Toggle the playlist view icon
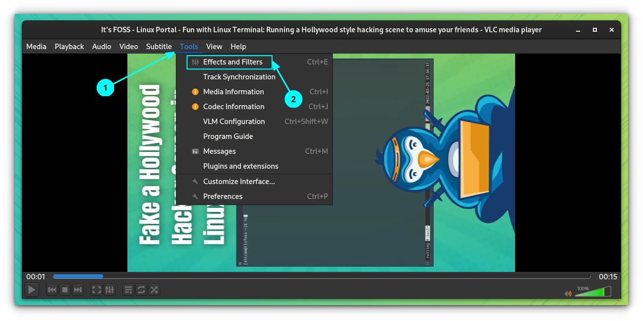 [x=128, y=289]
